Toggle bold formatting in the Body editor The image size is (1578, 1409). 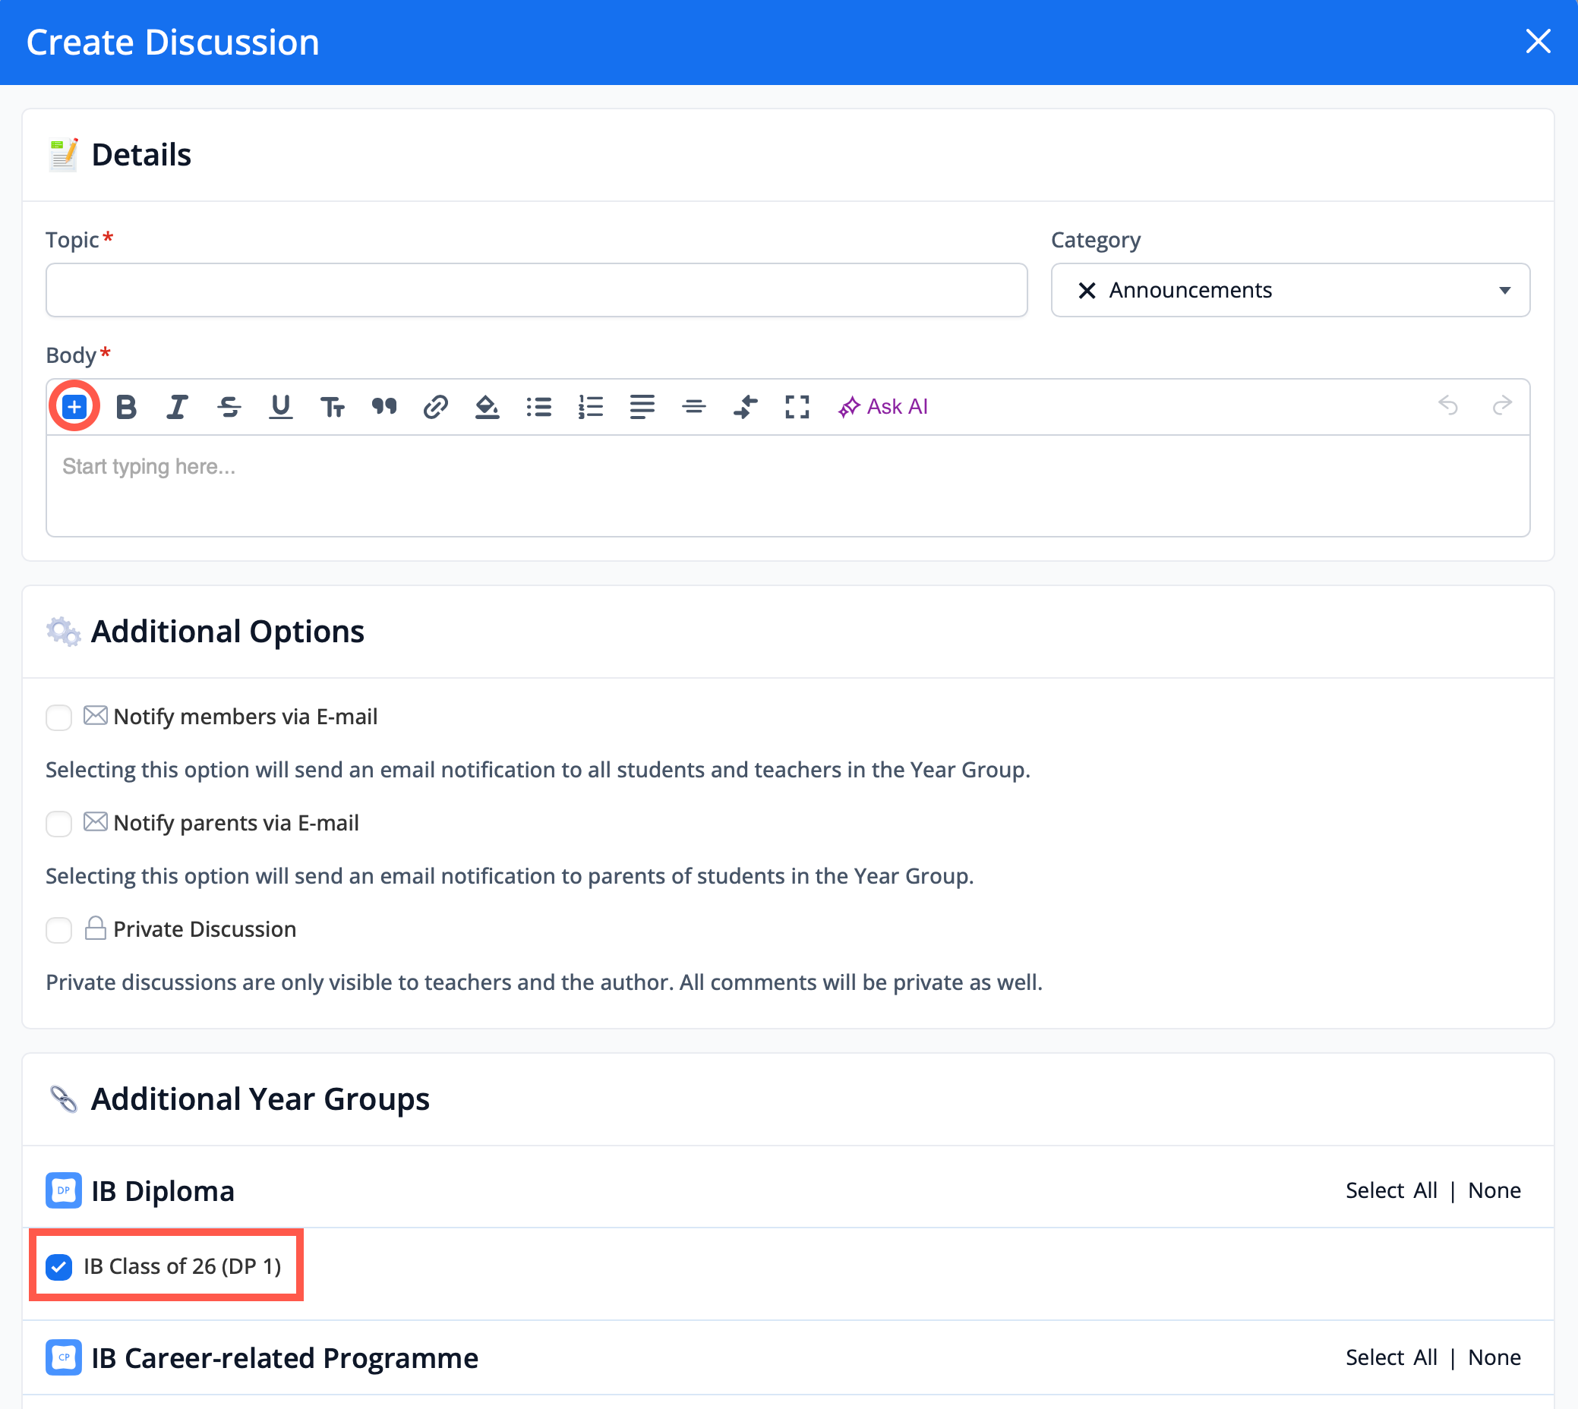[x=126, y=406]
